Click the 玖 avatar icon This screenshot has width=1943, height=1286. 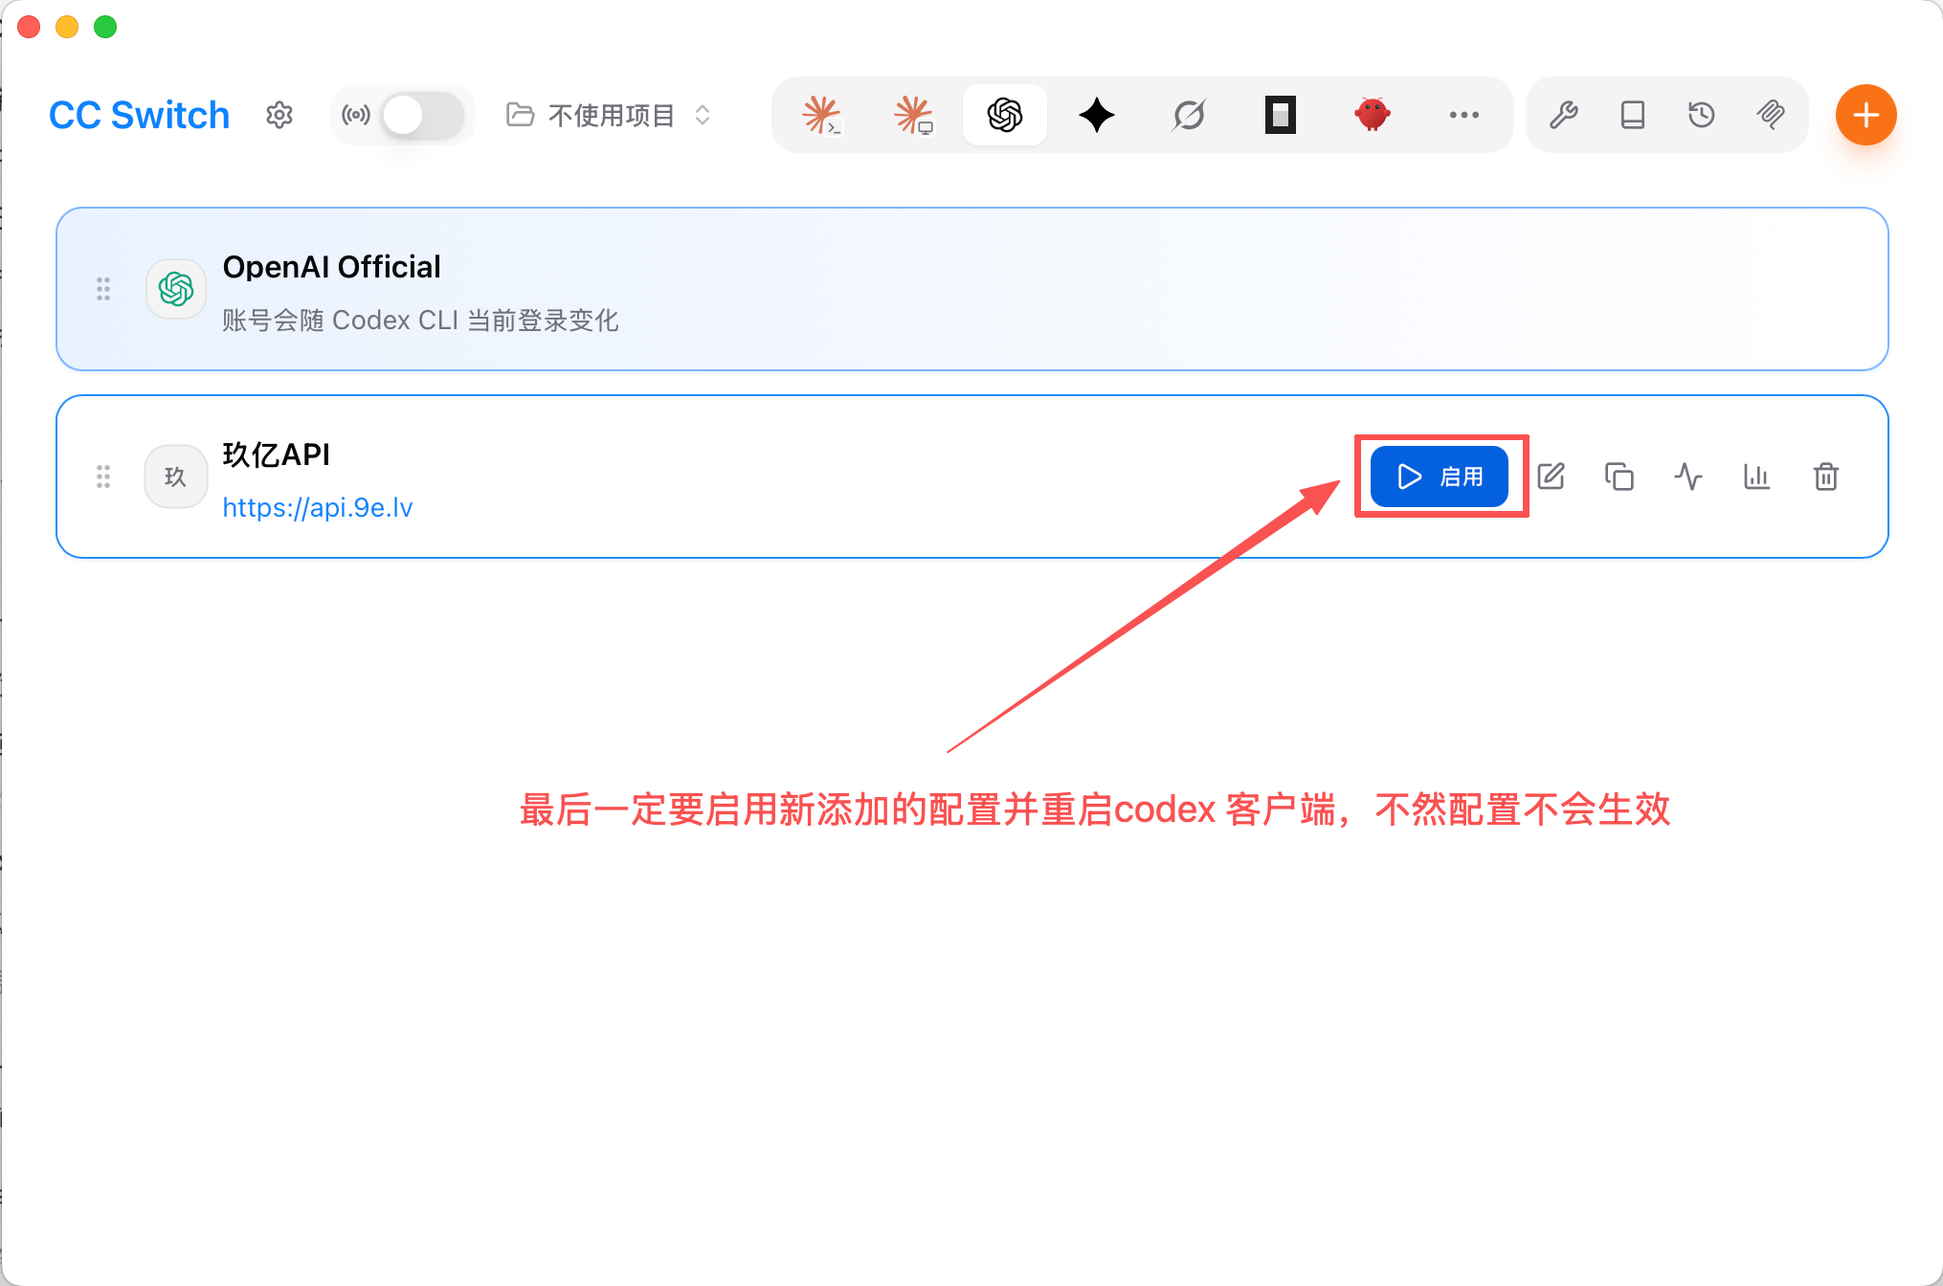(176, 477)
